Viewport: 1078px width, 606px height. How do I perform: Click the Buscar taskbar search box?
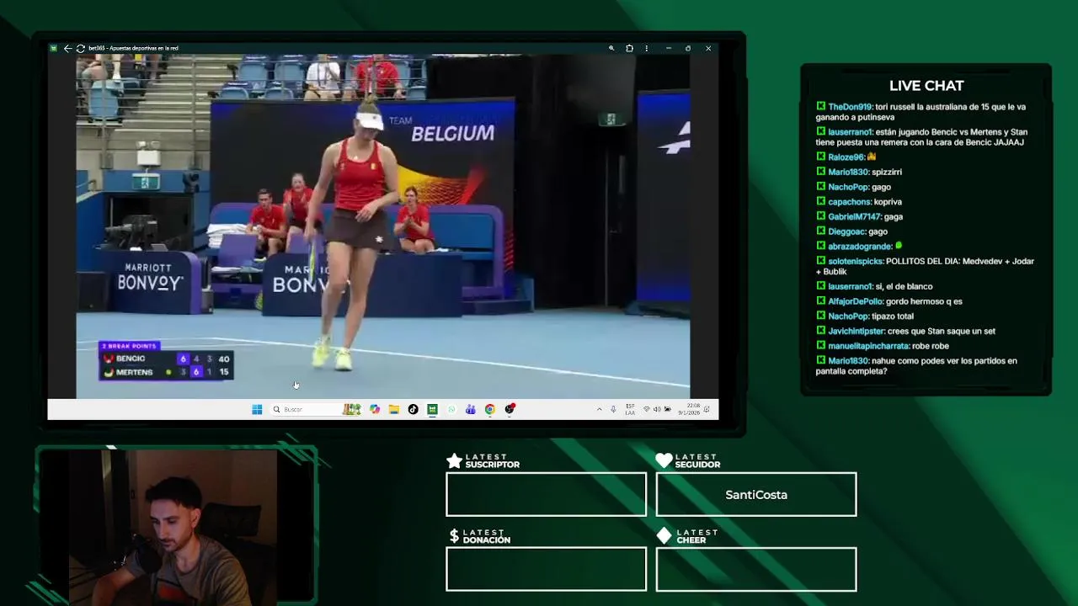[315, 409]
